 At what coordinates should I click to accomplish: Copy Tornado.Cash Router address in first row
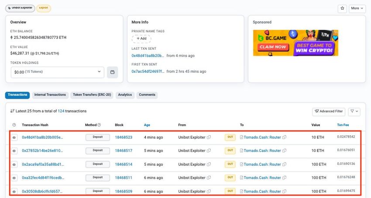pyautogui.click(x=285, y=138)
